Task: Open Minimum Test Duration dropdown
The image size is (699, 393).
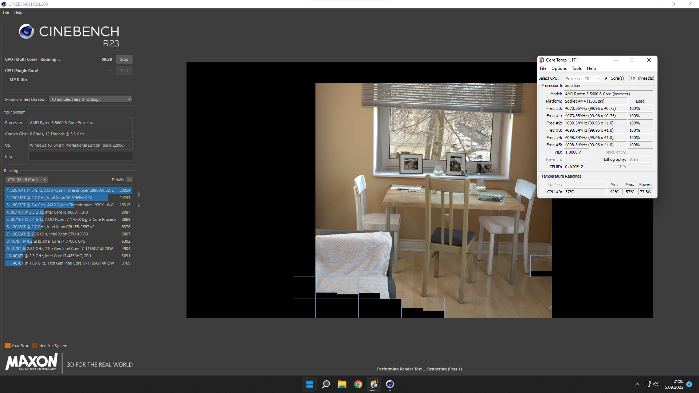Action: click(90, 99)
